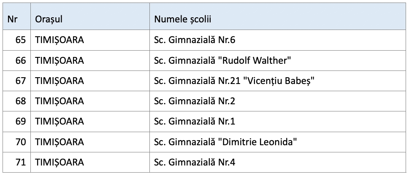Select the Nr.21 "Vicențiu Babeș" school cell
This screenshot has height=187, width=409.
[x=235, y=81]
